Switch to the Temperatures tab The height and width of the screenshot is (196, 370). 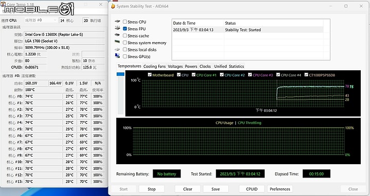point(129,66)
